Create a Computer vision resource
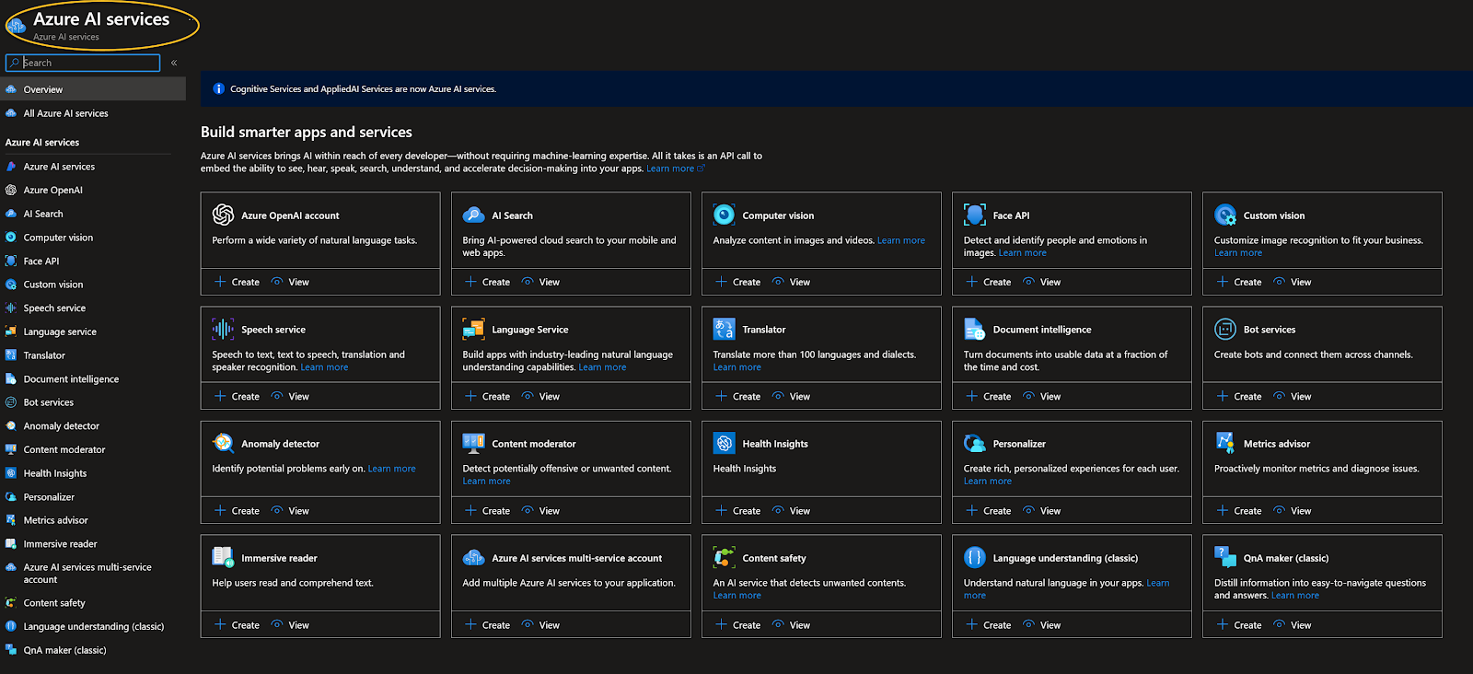The width and height of the screenshot is (1473, 674). [738, 282]
